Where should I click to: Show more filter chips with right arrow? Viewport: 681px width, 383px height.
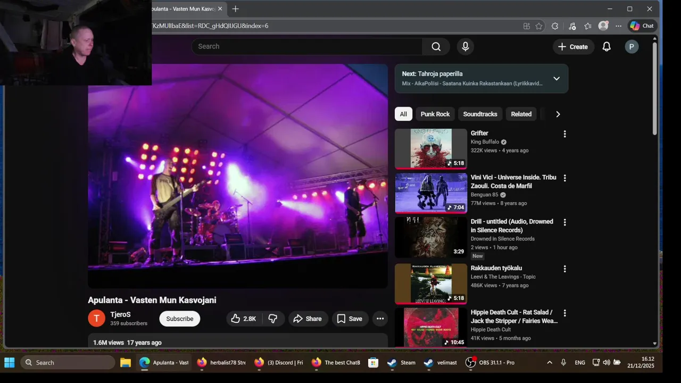point(558,114)
